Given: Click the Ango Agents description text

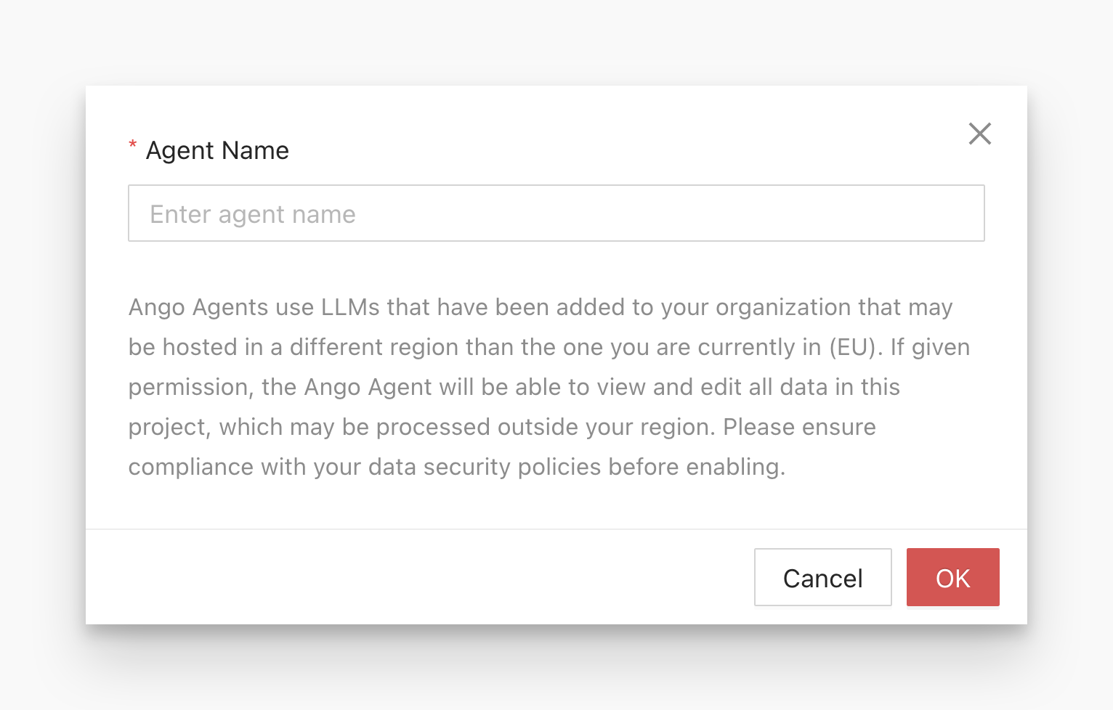Looking at the screenshot, I should [540, 307].
